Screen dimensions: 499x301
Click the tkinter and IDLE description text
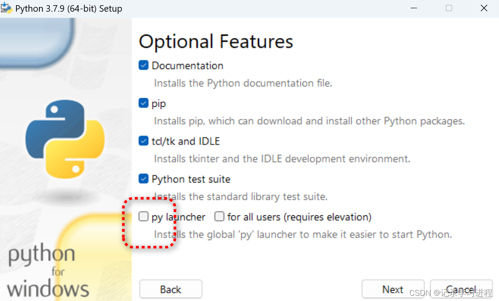[282, 159]
